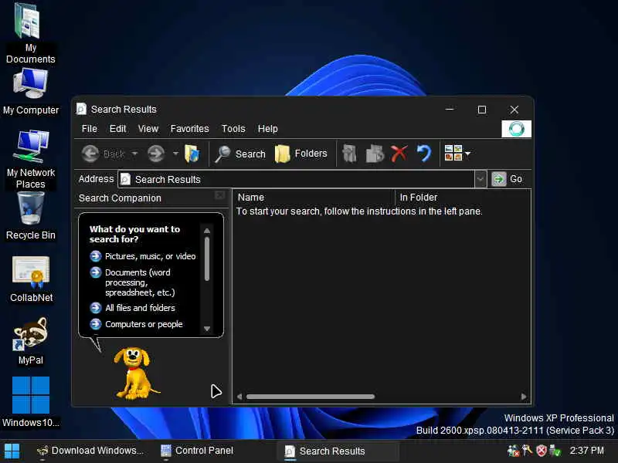The width and height of the screenshot is (618, 463).
Task: Open the Help menu
Action: pyautogui.click(x=267, y=129)
